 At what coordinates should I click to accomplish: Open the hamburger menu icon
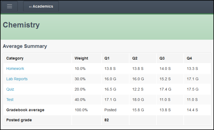(x=10, y=6)
